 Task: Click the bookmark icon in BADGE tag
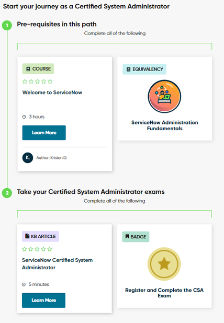[127, 236]
